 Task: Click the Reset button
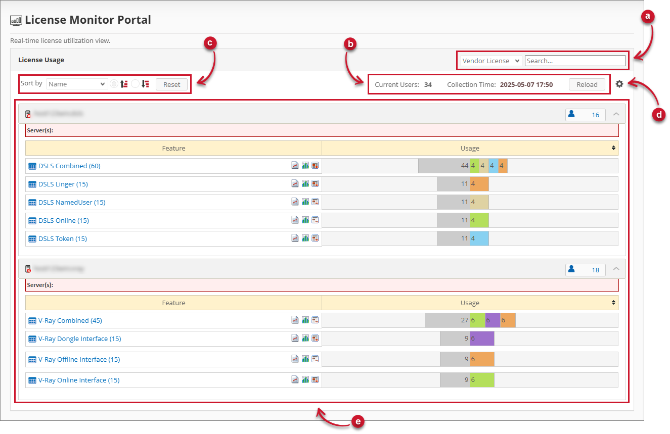(x=171, y=84)
